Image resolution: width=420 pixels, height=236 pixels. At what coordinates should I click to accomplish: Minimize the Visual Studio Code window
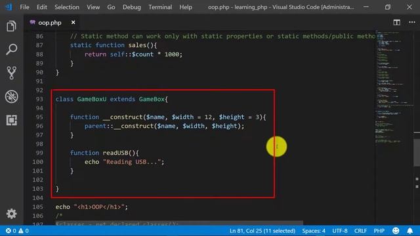(x=366, y=7)
